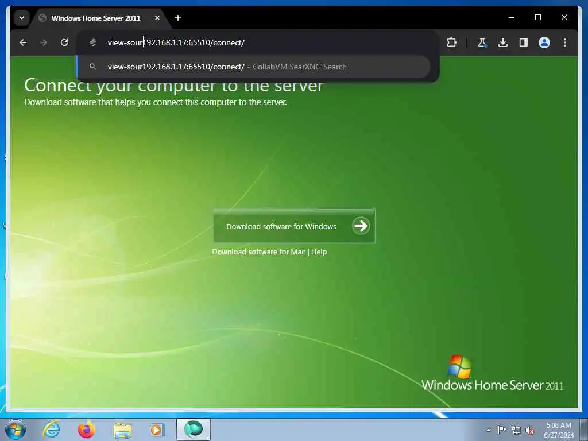The height and width of the screenshot is (441, 588).
Task: Click the active browser taskbar icon
Action: [194, 430]
